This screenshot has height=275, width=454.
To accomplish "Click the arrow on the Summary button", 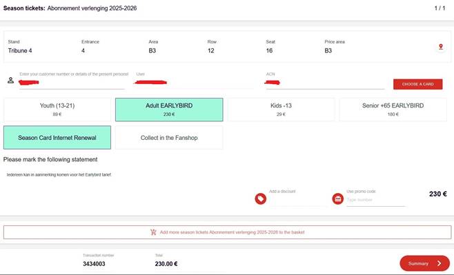I will point(440,263).
